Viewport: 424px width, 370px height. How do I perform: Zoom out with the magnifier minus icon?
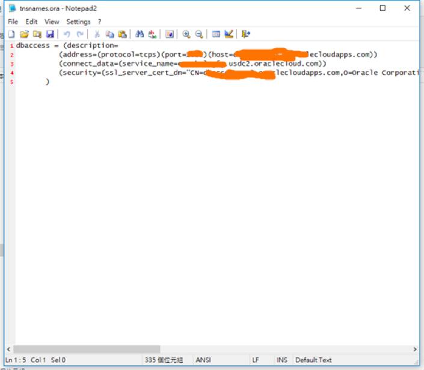click(199, 34)
